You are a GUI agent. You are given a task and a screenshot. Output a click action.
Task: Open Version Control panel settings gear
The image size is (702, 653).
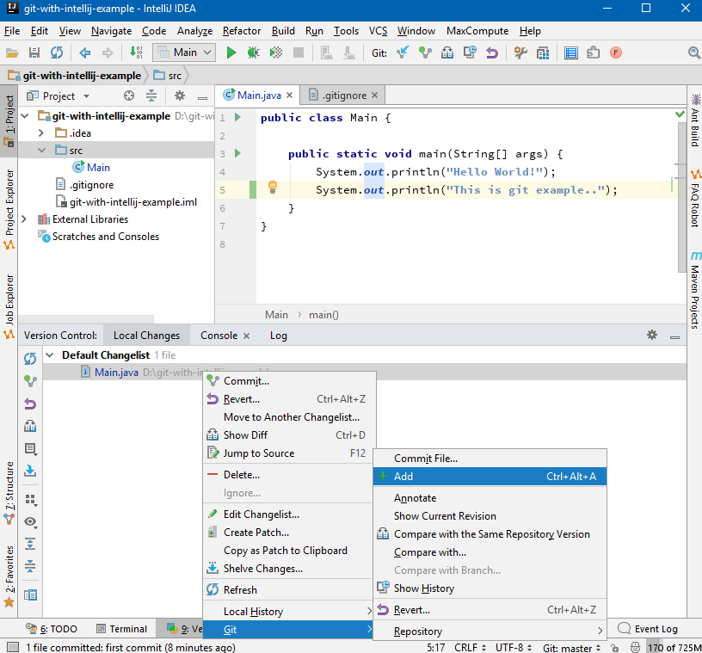click(651, 335)
